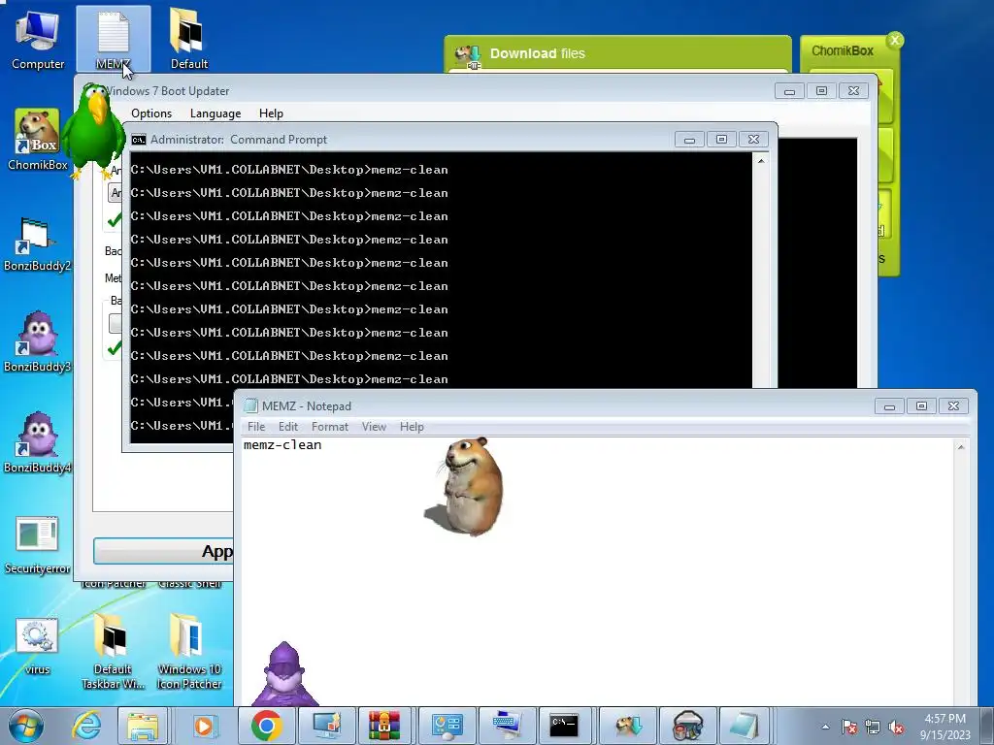Image resolution: width=994 pixels, height=745 pixels.
Task: Show hidden tray icons arrow
Action: pos(825,728)
